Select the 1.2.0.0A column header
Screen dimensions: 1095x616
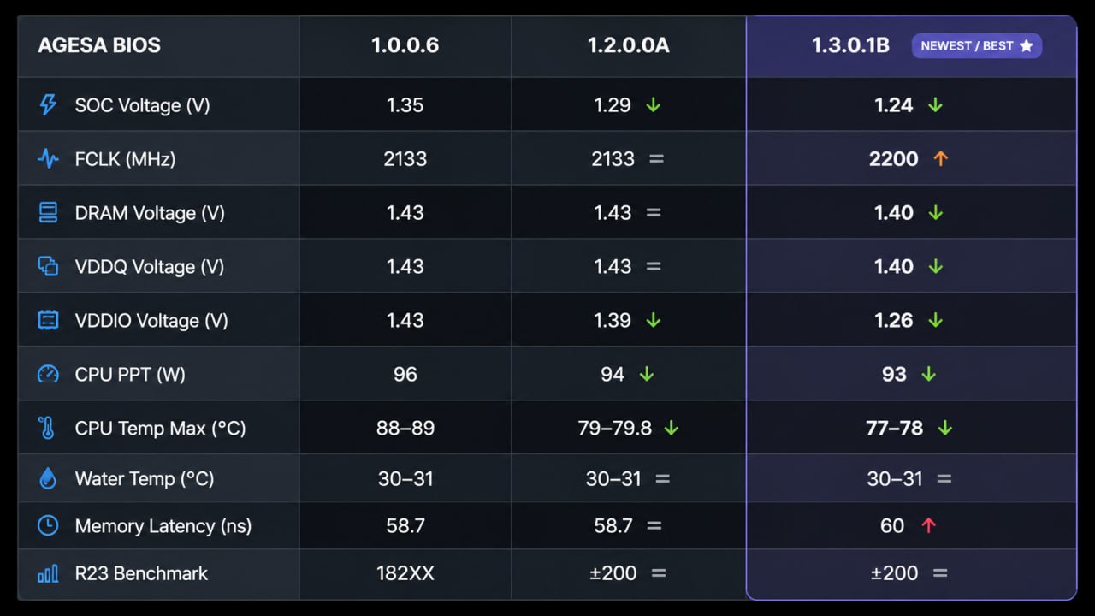tap(629, 45)
